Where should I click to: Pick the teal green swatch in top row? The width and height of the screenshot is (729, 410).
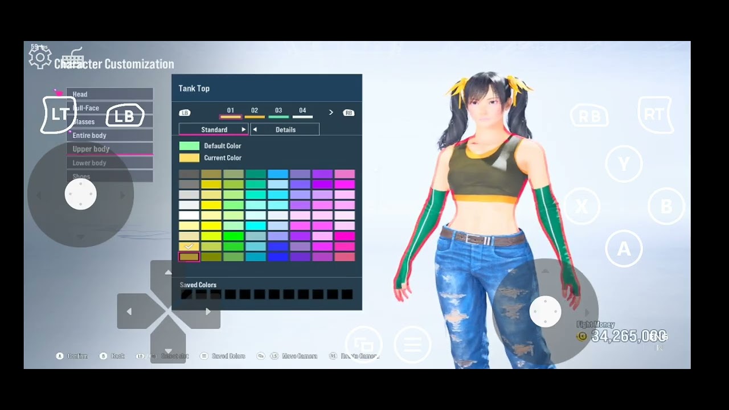click(x=256, y=174)
